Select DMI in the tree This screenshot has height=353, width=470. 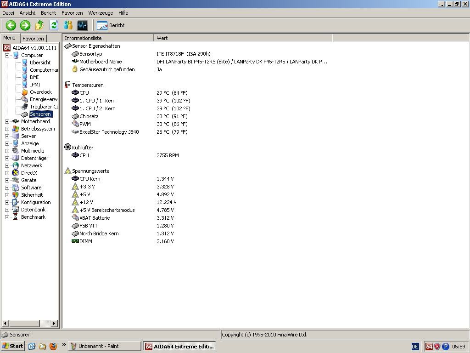34,77
